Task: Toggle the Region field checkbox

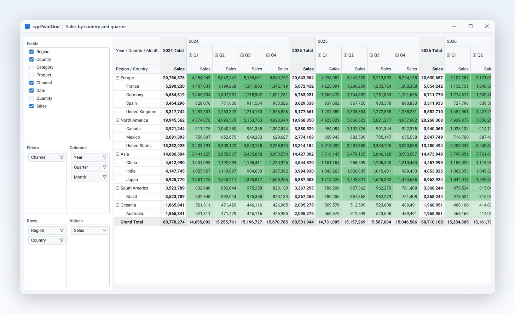Action: click(31, 52)
